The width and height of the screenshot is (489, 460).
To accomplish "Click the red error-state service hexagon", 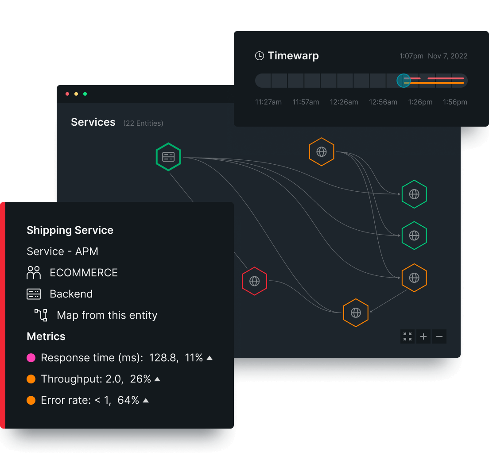I will click(x=255, y=281).
